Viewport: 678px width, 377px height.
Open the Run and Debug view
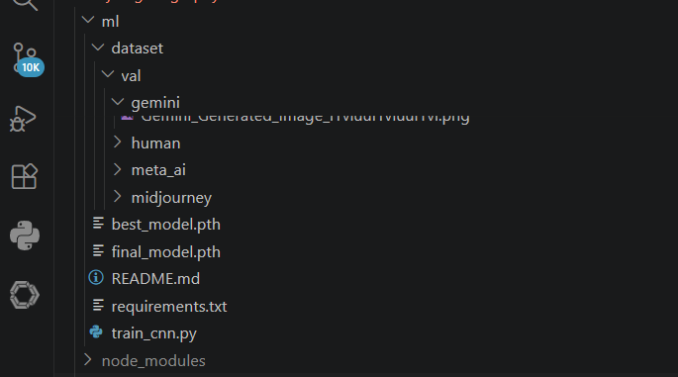click(x=23, y=119)
